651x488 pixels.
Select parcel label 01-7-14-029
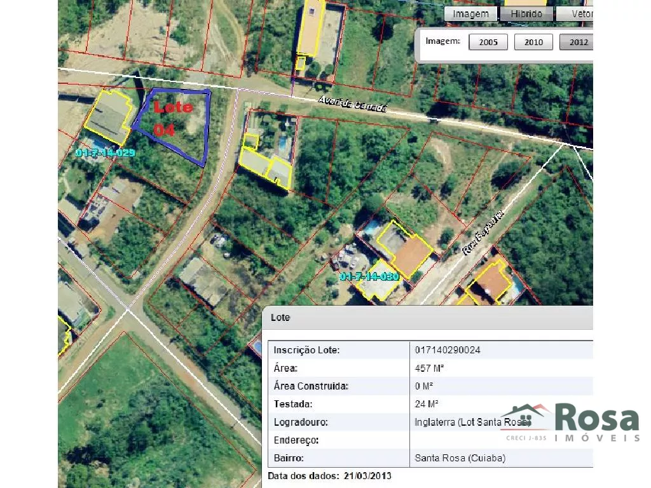pyautogui.click(x=105, y=153)
